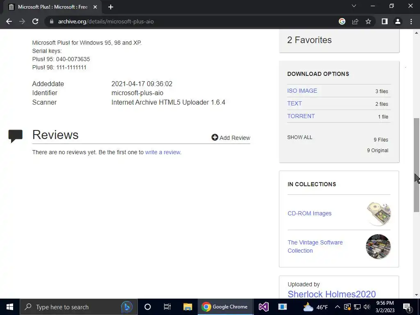420x315 pixels.
Task: Click the Add Review plus button
Action: (x=215, y=137)
